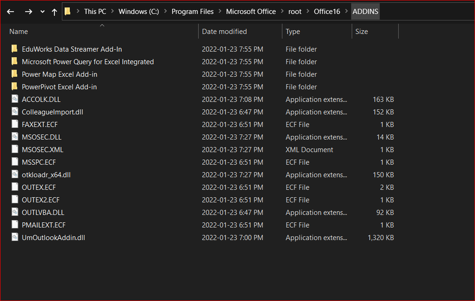Select PowerPivot Excel Add-in folder icon

[x=14, y=87]
